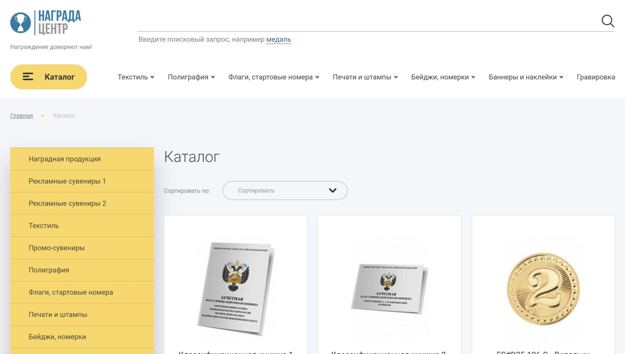Select Рекламные сувениры 1 in sidebar
Screen dimensions: 625x354
click(x=82, y=181)
